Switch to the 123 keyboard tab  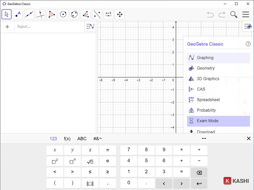(53, 139)
